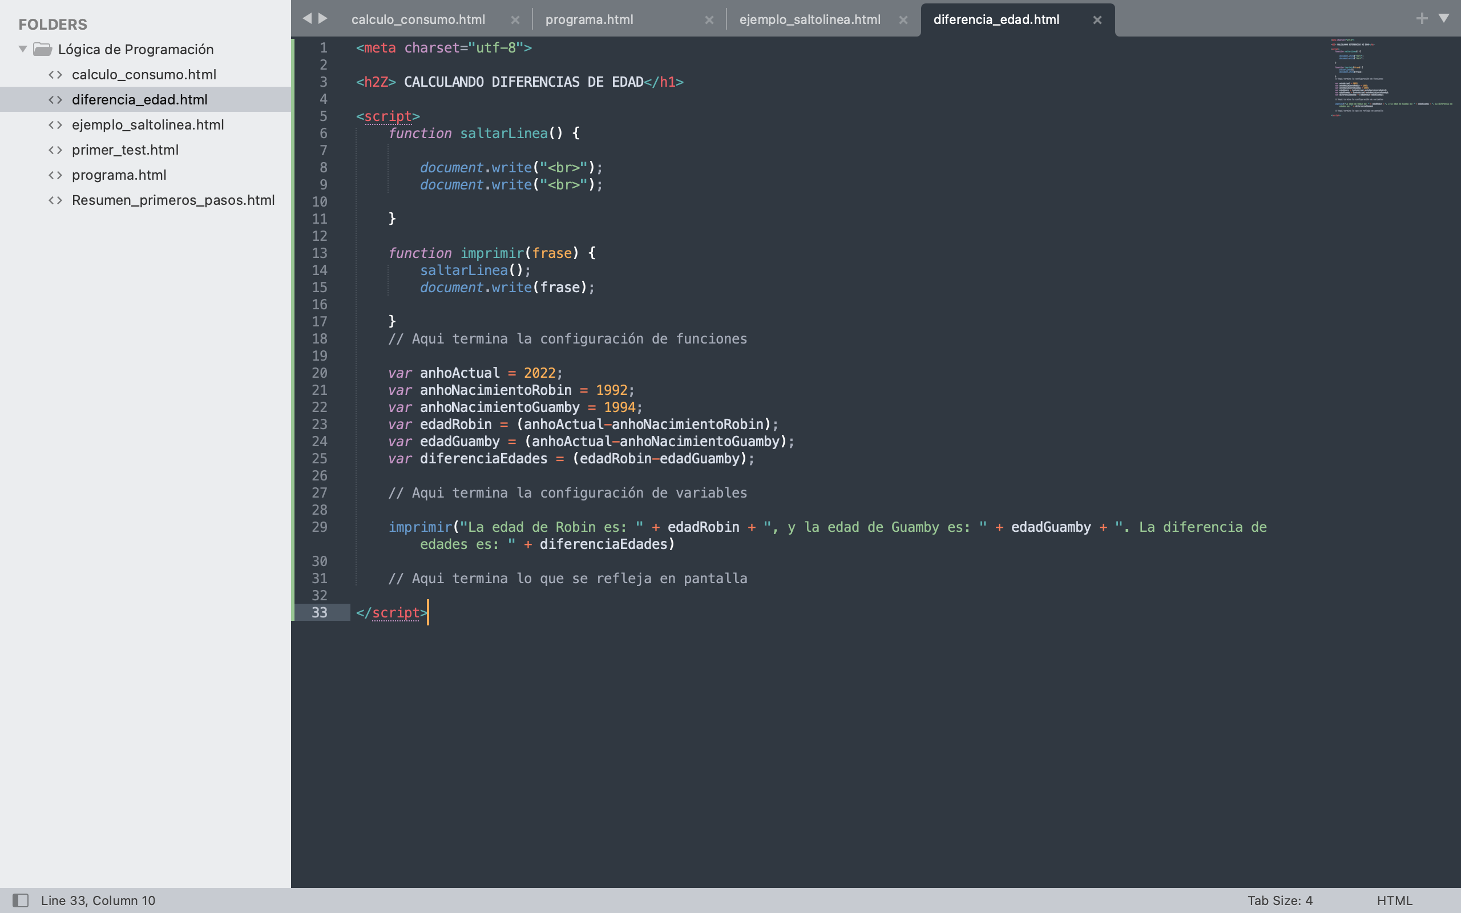1461x913 pixels.
Task: Click line number 33 in the gutter
Action: tap(320, 612)
